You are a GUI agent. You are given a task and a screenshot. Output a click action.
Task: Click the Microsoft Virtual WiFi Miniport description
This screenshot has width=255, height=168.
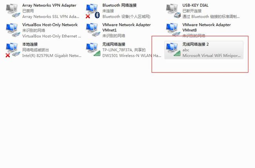point(211,56)
